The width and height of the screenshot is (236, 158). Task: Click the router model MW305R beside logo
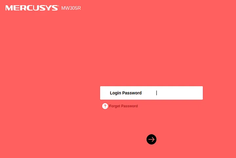click(71, 8)
